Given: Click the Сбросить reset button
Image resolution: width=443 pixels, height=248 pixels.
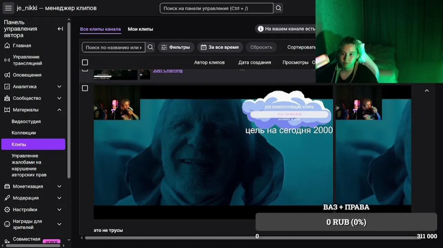Looking at the screenshot, I should click(261, 47).
